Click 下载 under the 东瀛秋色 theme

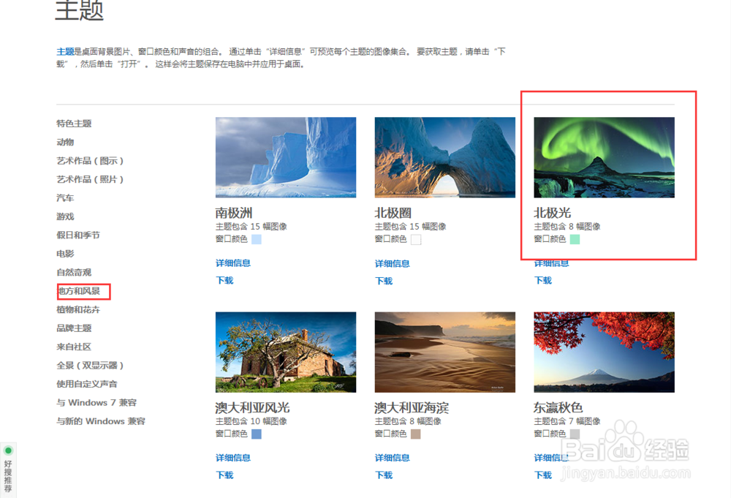[x=542, y=475]
